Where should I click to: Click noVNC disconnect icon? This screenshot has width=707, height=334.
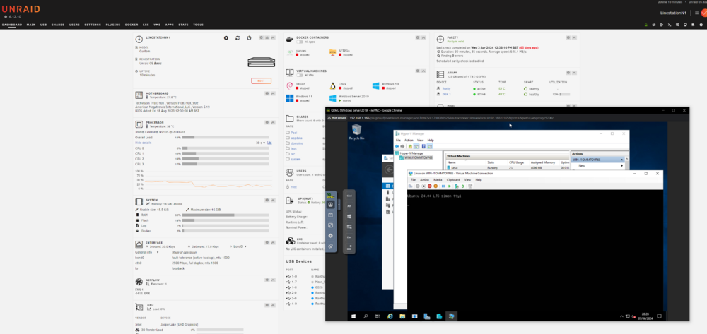[x=330, y=246]
